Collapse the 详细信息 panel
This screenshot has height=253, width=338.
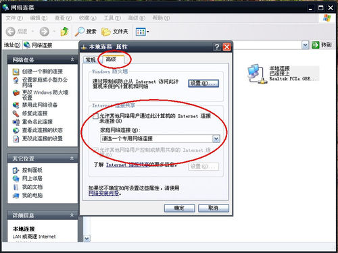click(72, 215)
